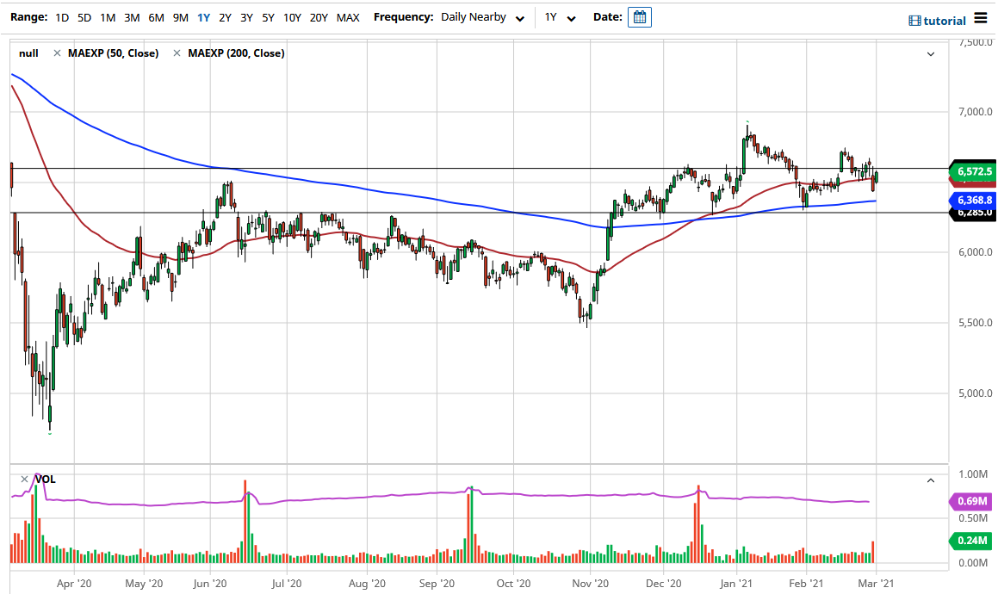Expand the volume panel chevron
This screenshot has width=998, height=594.
tap(930, 480)
